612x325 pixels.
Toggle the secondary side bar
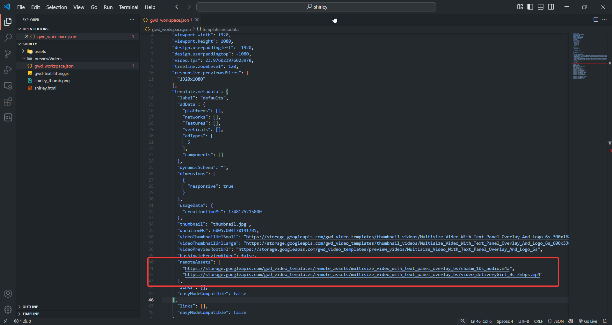coord(551,7)
